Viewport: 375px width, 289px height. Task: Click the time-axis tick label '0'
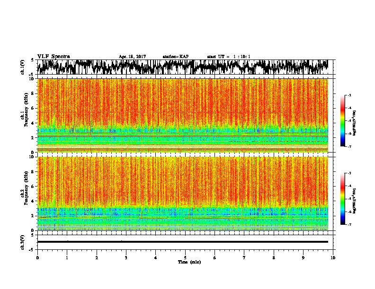click(37, 258)
